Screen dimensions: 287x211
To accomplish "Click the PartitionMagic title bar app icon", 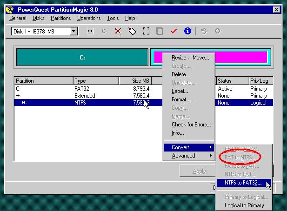I will click(10, 9).
